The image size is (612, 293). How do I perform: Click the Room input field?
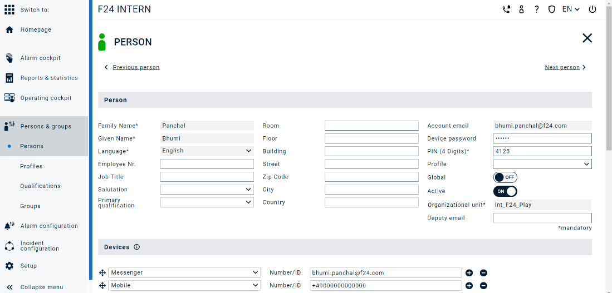tap(371, 126)
